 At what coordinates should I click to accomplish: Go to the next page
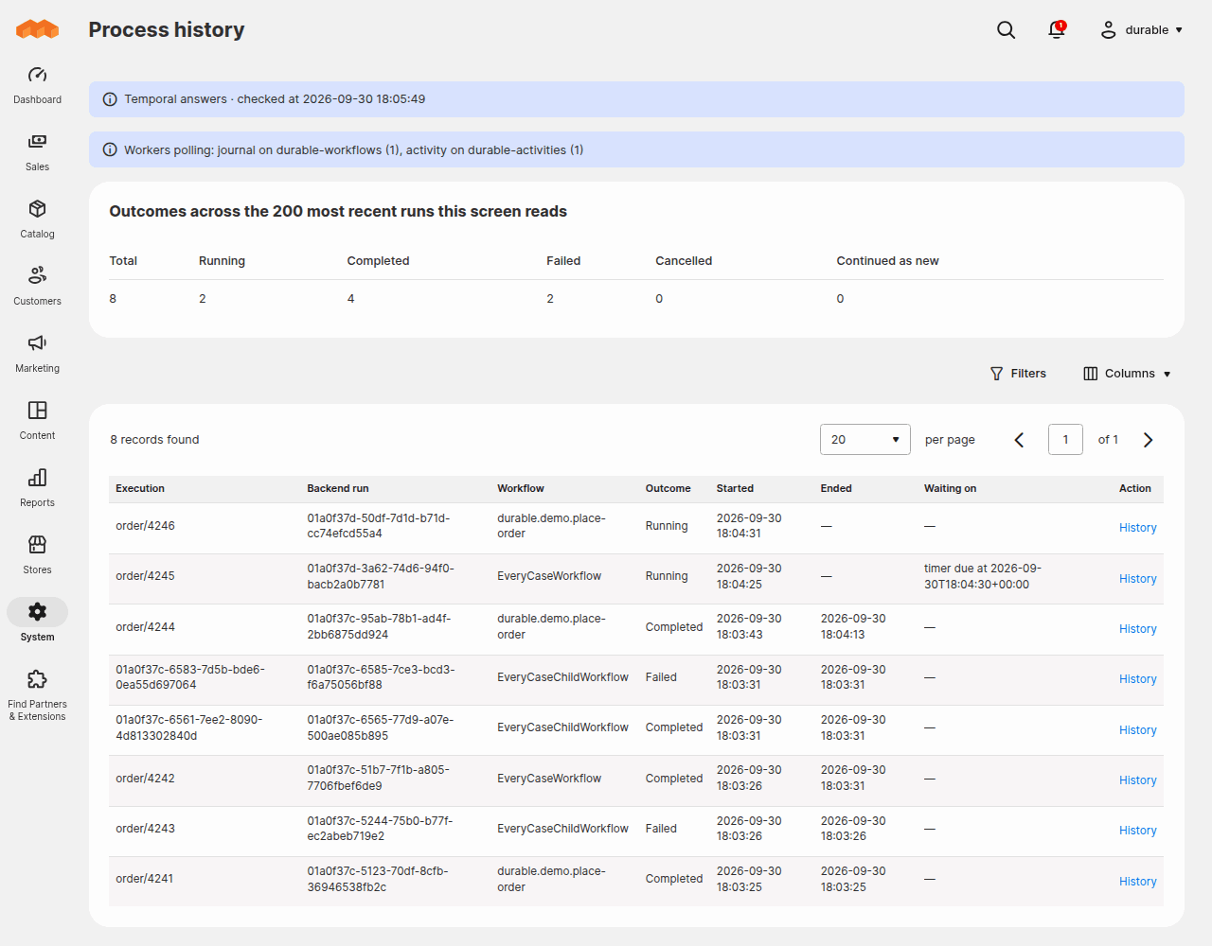click(x=1148, y=440)
